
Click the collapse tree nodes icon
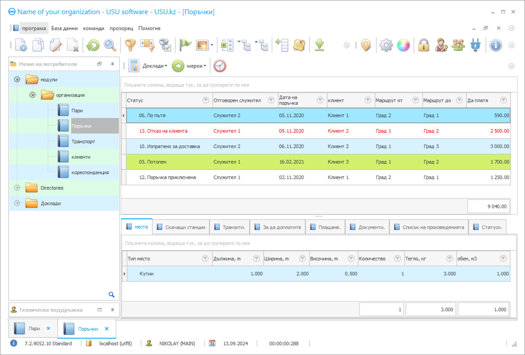[261, 45]
